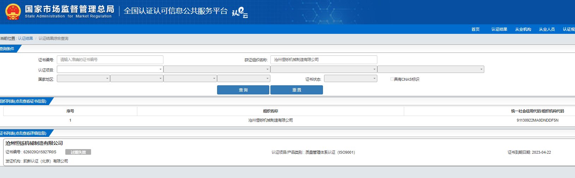Viewport: 575px width, 178px height.
Task: Open the 证书状态 dropdown
Action: (351, 79)
